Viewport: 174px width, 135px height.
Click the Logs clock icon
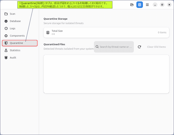[6, 28]
